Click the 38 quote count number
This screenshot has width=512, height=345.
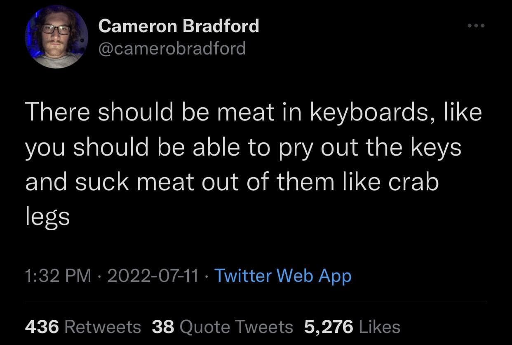(163, 327)
